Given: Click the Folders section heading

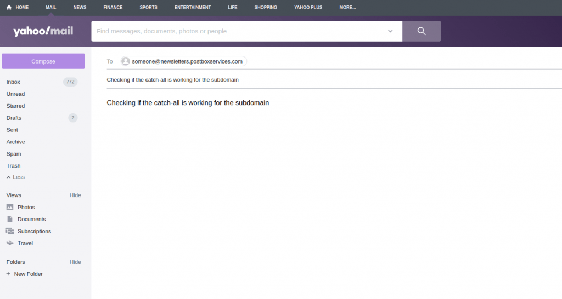Looking at the screenshot, I should [x=16, y=262].
